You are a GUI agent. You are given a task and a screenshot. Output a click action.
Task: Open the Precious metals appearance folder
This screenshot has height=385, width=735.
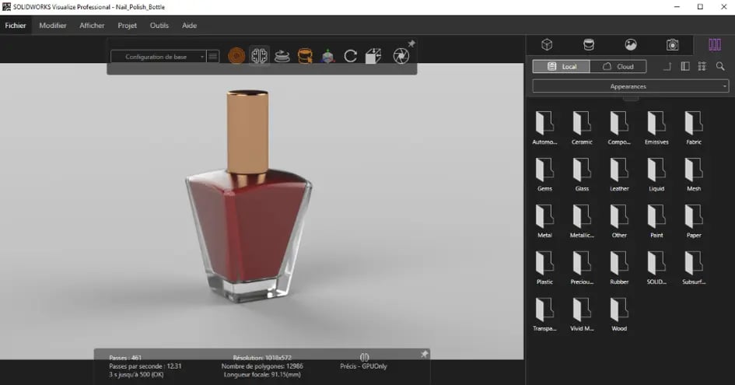[x=582, y=268]
